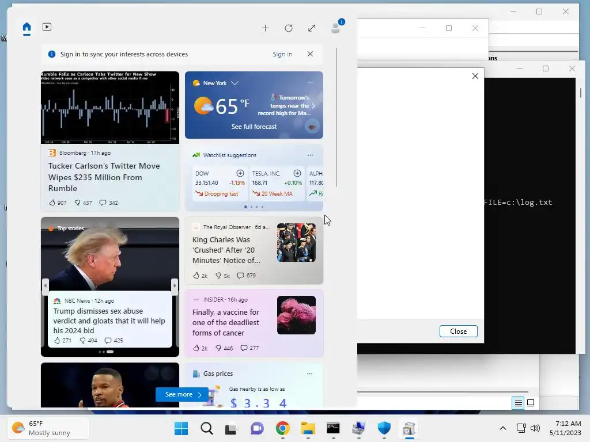Switch to Command Prompt on taskbar

pos(333,428)
